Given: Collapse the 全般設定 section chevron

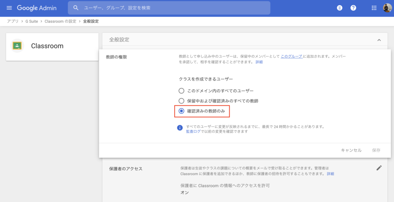Looking at the screenshot, I should (379, 40).
